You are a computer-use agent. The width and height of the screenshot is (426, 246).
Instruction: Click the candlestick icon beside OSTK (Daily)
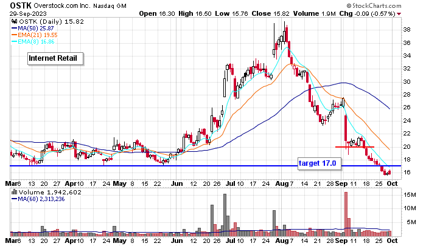point(15,21)
